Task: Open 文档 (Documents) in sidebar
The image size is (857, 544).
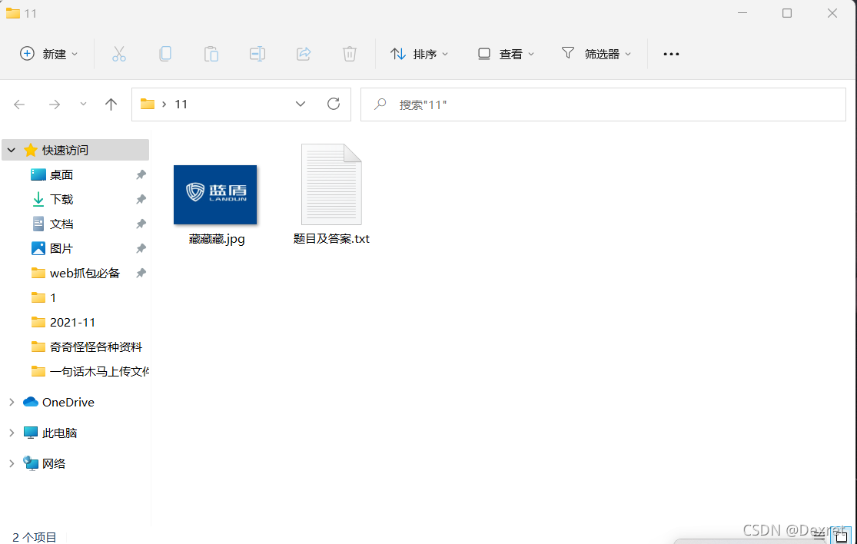Action: pyautogui.click(x=61, y=224)
